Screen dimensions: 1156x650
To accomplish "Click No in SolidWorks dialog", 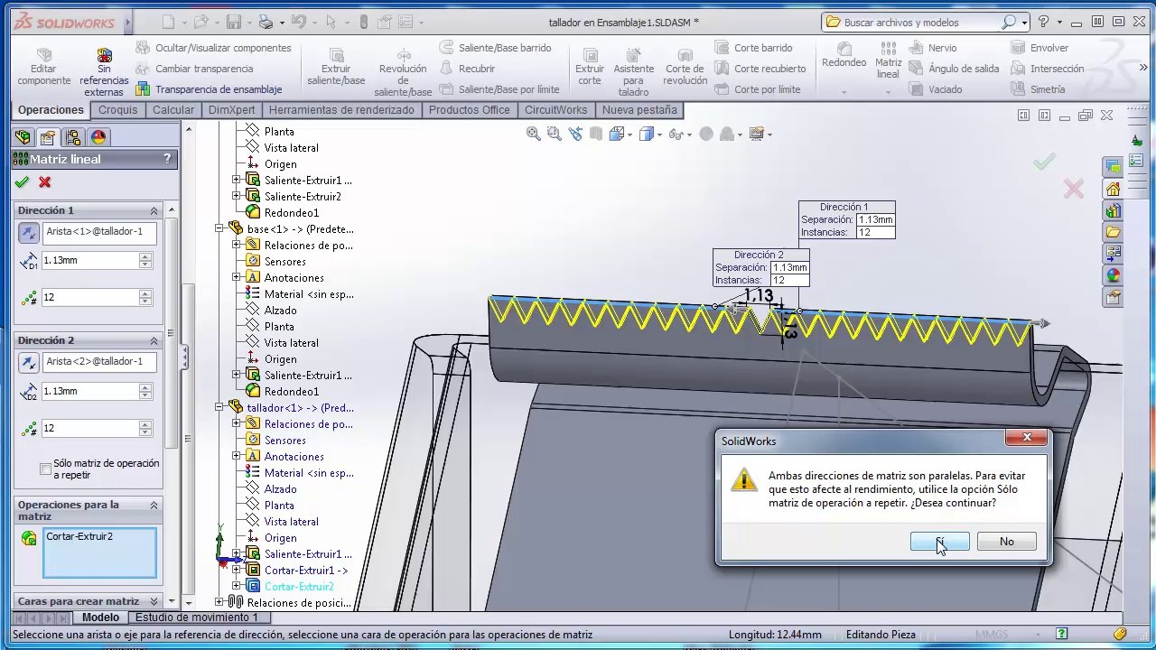I will tap(1006, 542).
